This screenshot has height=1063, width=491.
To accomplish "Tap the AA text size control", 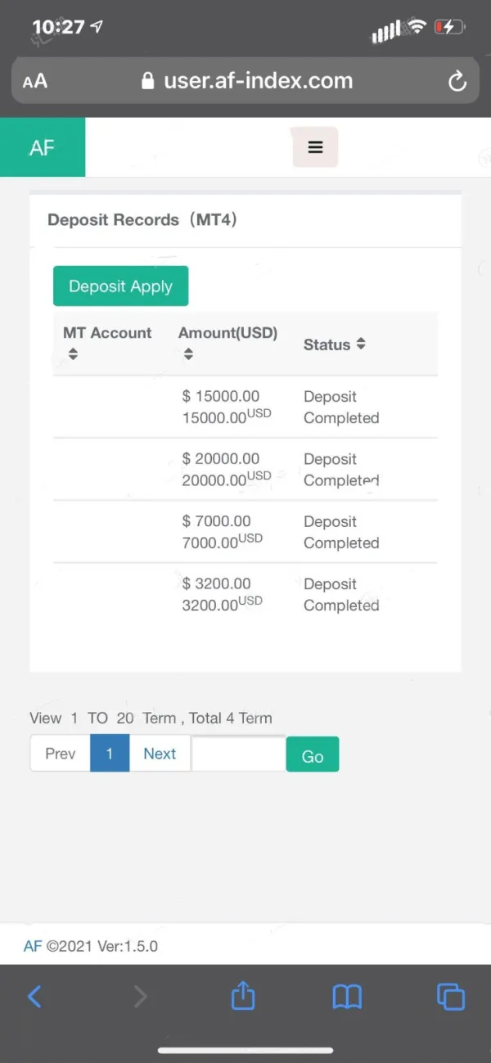I will click(35, 81).
